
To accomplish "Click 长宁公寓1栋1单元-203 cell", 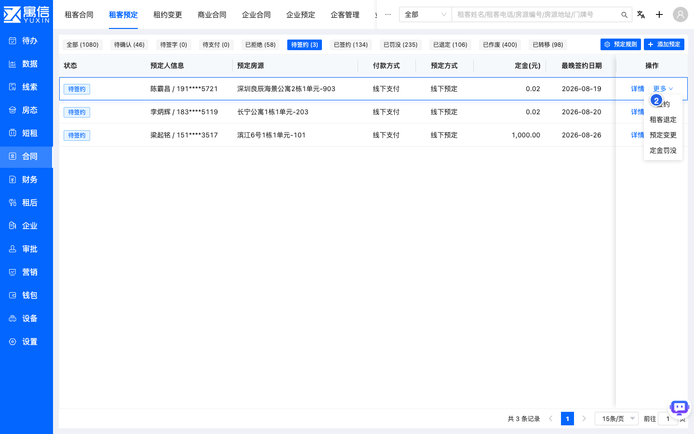I will 273,112.
